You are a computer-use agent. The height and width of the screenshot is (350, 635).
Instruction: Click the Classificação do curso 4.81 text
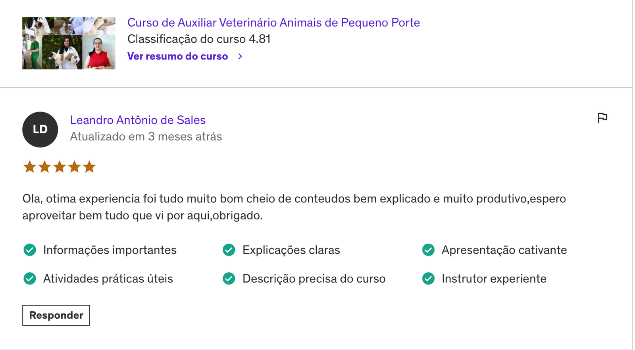point(199,39)
